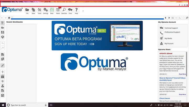Click the columns layout icon in top-right toolbar
The width and height of the screenshot is (189, 107).
coord(176,18)
